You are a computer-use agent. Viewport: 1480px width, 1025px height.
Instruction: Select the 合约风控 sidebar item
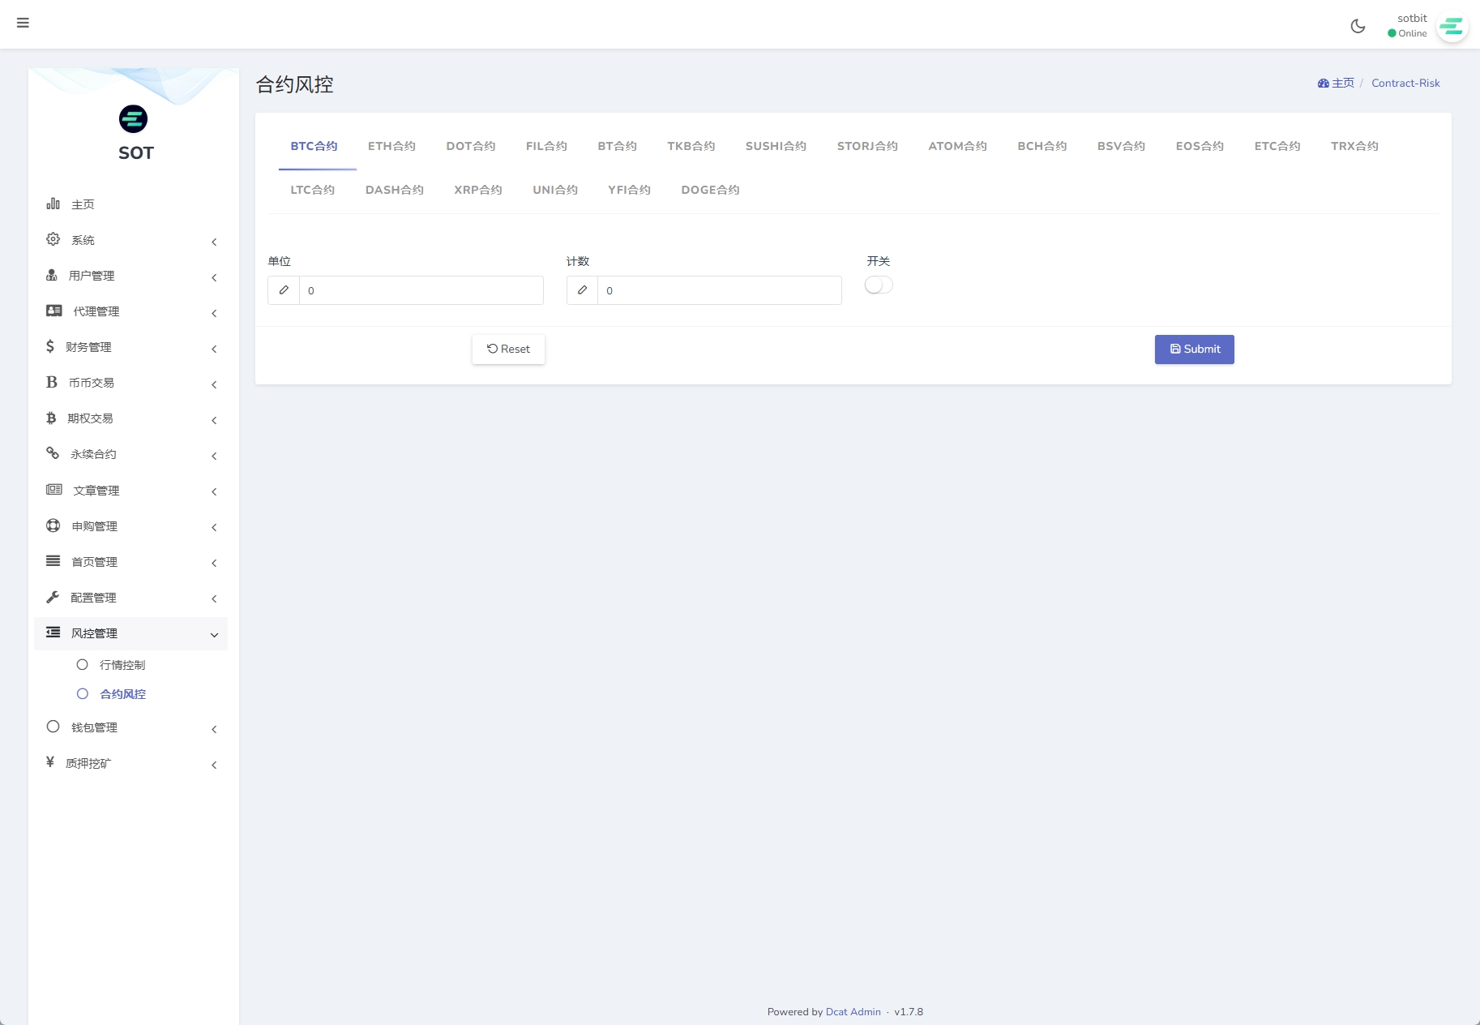pos(122,694)
